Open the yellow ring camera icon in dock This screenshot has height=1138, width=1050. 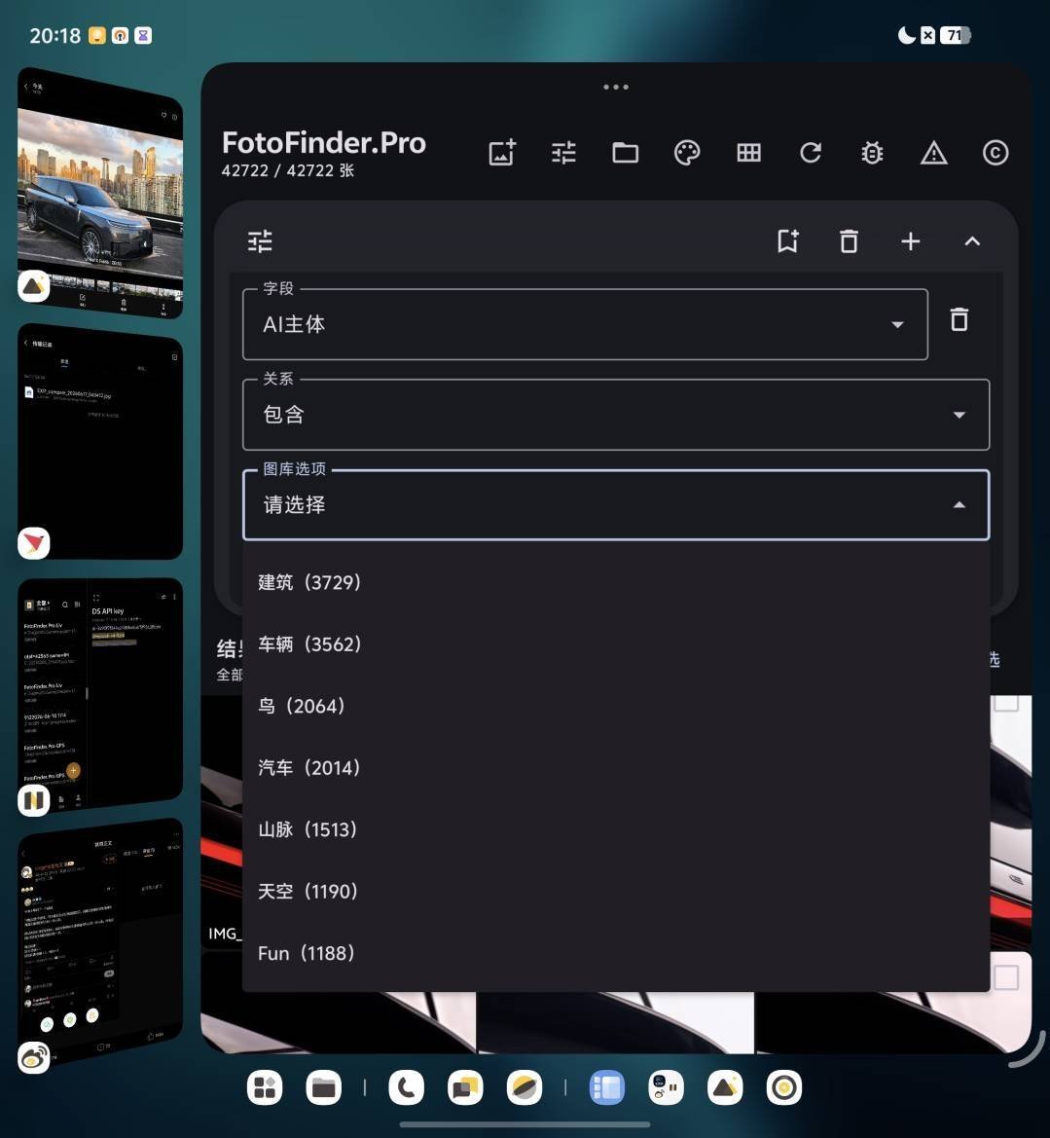[x=783, y=1088]
